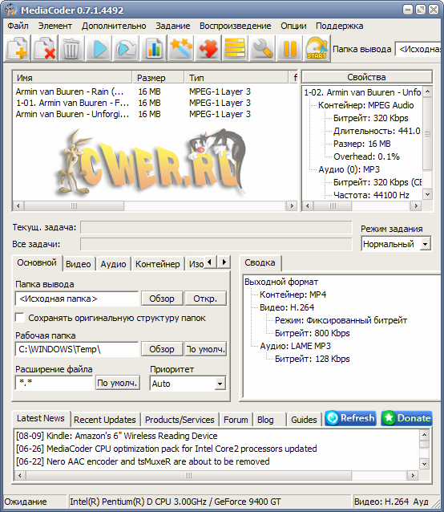Click the play-with-refresh-arrow toolbar icon

[x=127, y=49]
